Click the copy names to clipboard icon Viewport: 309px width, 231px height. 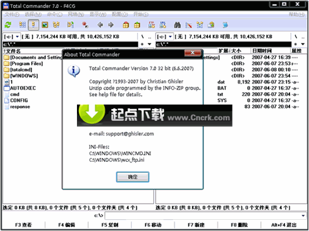211,25
